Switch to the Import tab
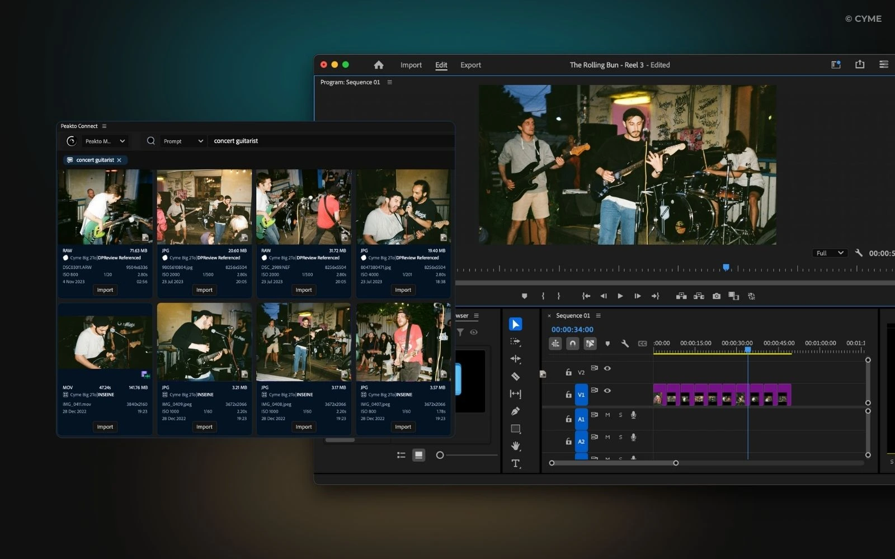The width and height of the screenshot is (895, 559). click(411, 65)
